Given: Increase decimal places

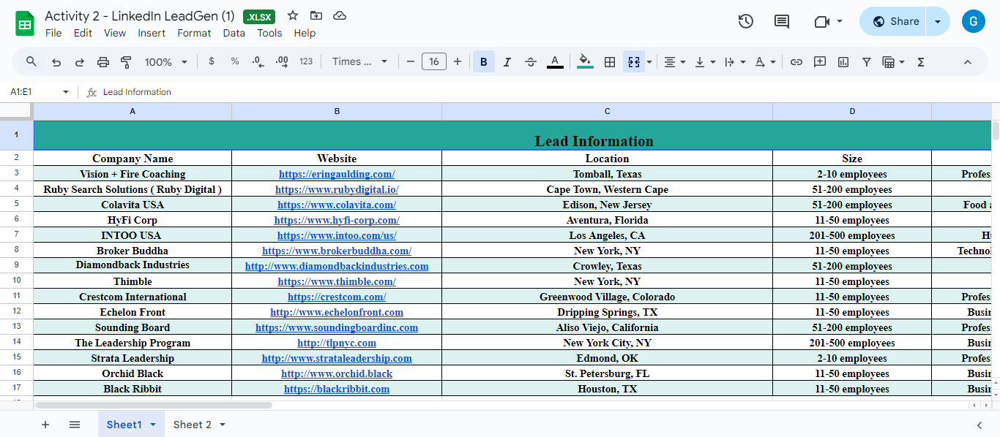Looking at the screenshot, I should [x=282, y=62].
